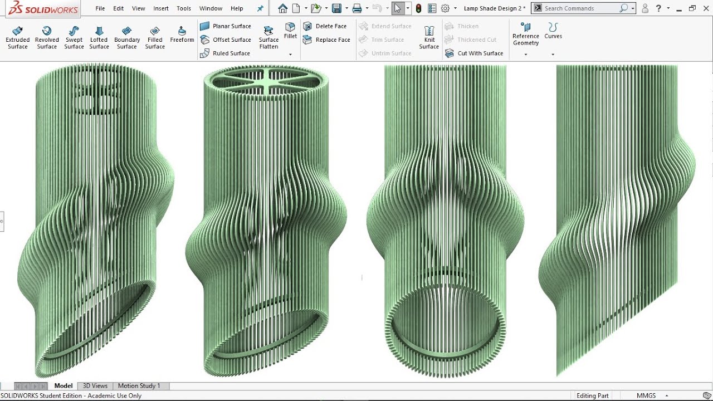The image size is (713, 401).
Task: Open the Curves tool
Action: coord(553,31)
